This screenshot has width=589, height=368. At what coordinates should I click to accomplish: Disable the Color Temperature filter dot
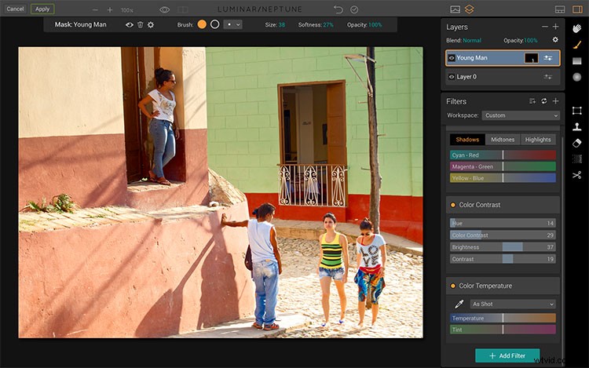tap(453, 286)
